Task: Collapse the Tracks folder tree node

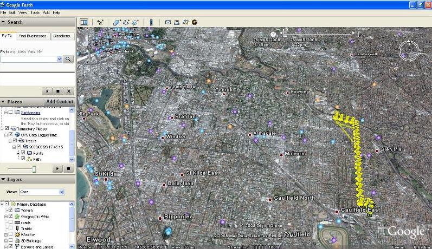Action: [10, 141]
